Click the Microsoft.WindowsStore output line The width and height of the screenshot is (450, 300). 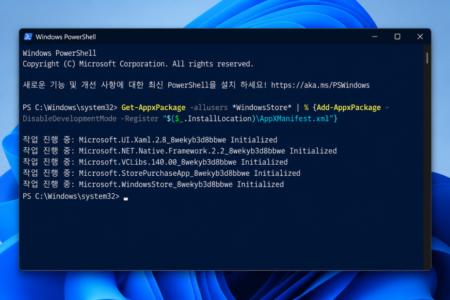[153, 184]
